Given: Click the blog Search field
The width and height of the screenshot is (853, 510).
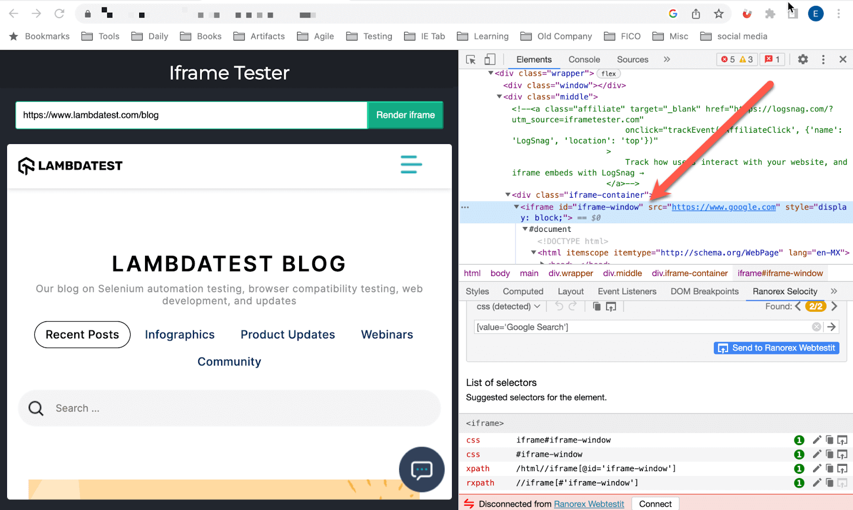Looking at the screenshot, I should [229, 408].
